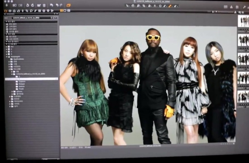Click the orange Copy Adjustments icon
This screenshot has height=163, width=249.
[x=68, y=5]
